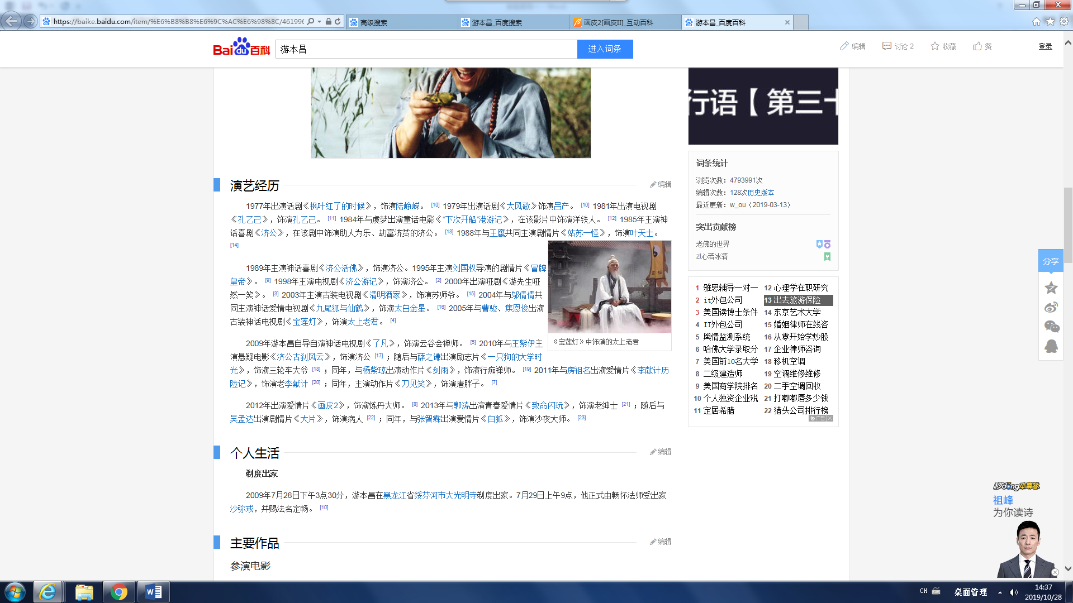Viewport: 1073px width, 603px height.
Task: Expand the address bar dropdown arrow
Action: pyautogui.click(x=319, y=22)
